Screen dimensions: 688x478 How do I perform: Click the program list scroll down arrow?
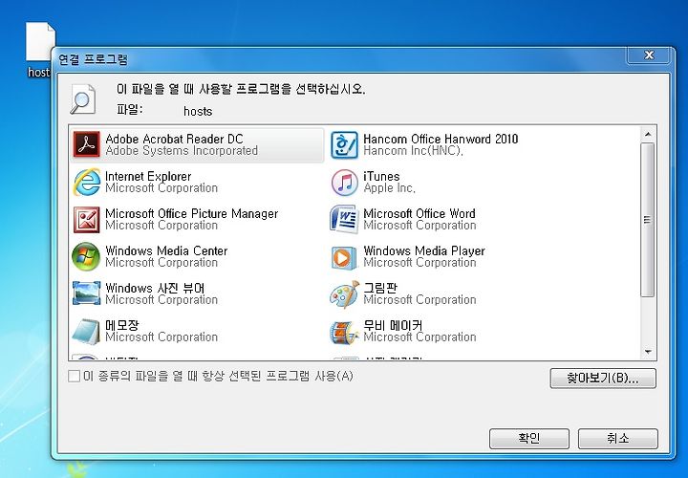click(648, 352)
